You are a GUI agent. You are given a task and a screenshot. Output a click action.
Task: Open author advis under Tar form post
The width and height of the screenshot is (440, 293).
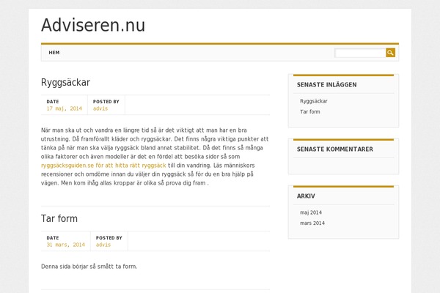103,245
